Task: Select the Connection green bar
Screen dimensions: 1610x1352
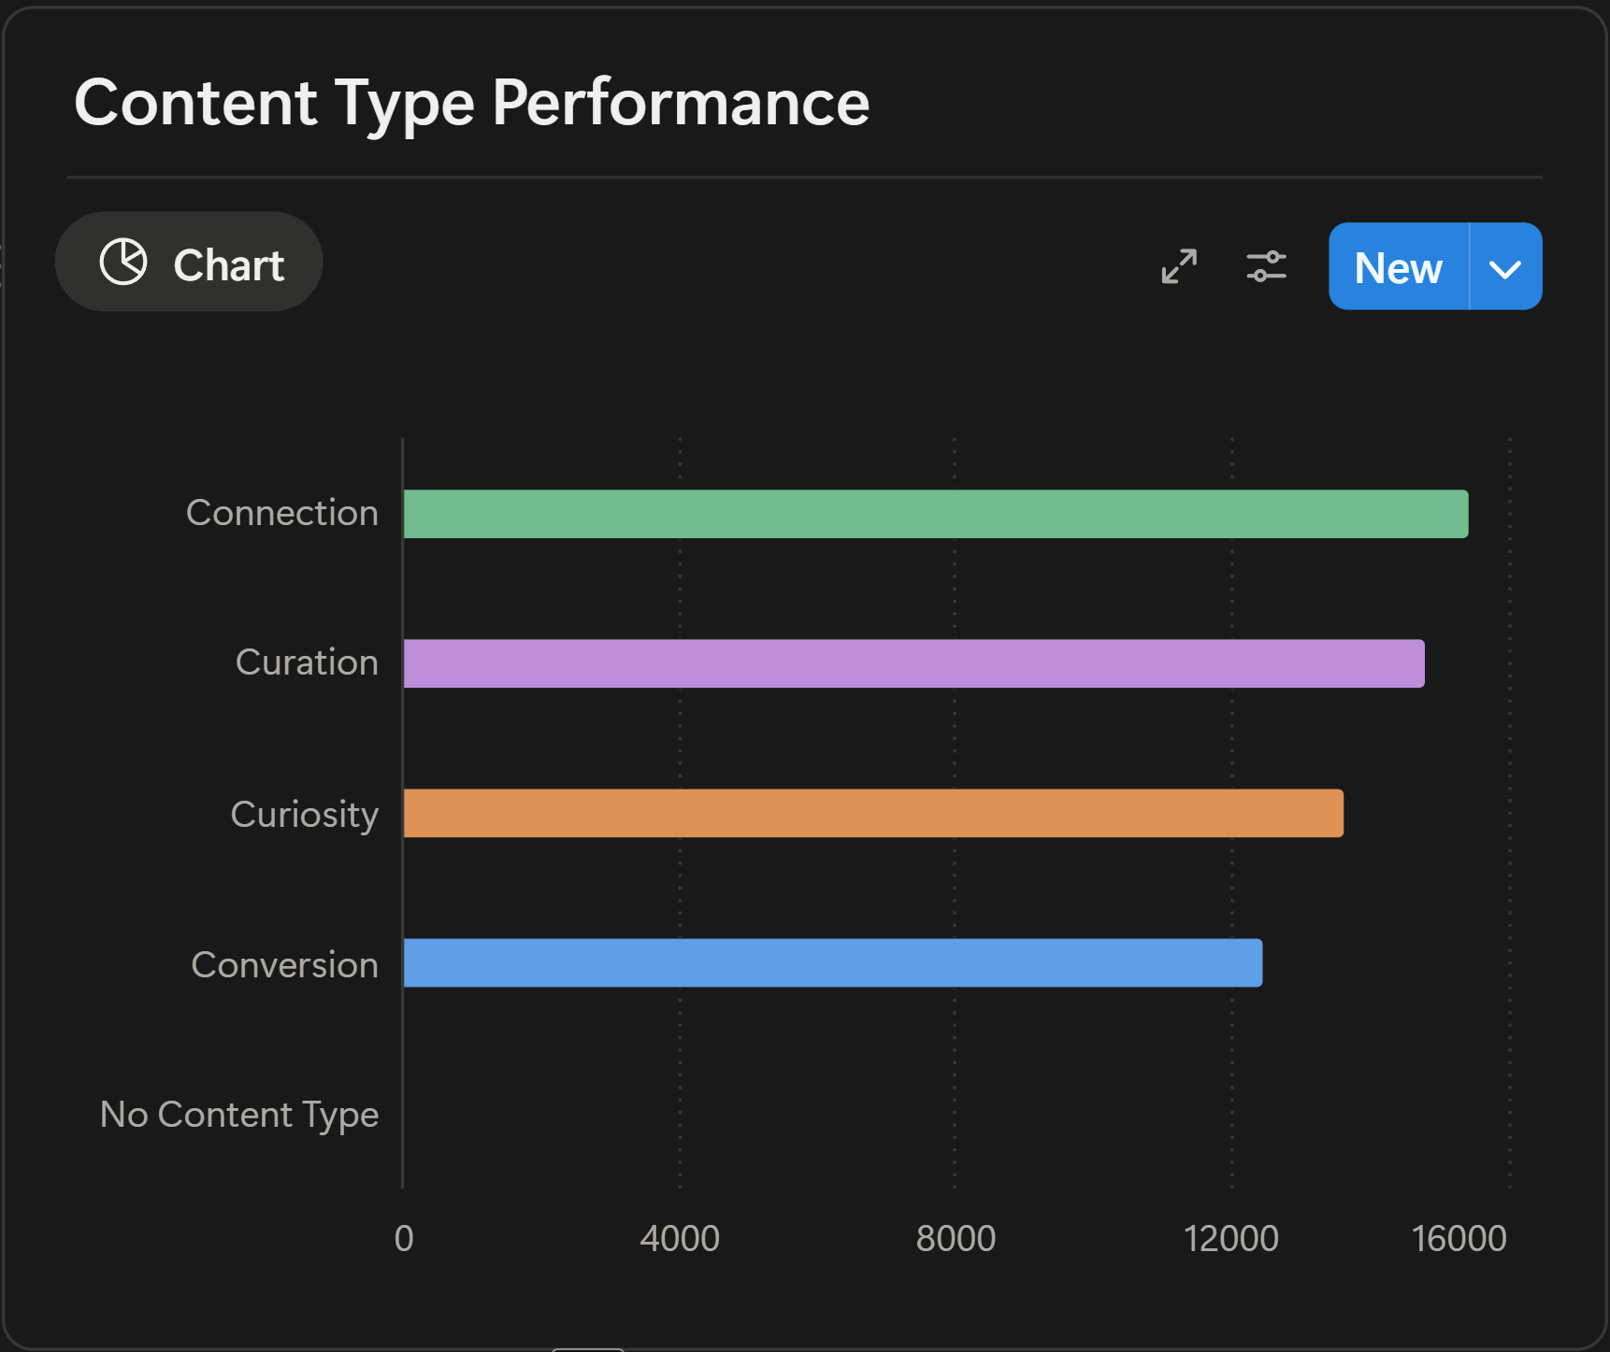Action: click(x=935, y=512)
